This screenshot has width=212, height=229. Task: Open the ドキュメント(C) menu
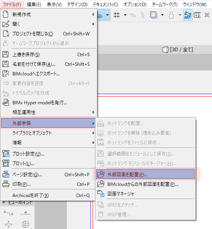[x=105, y=5]
